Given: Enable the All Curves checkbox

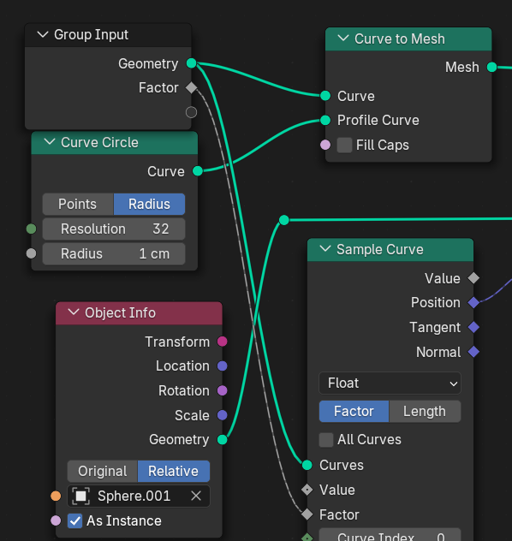Looking at the screenshot, I should click(326, 440).
